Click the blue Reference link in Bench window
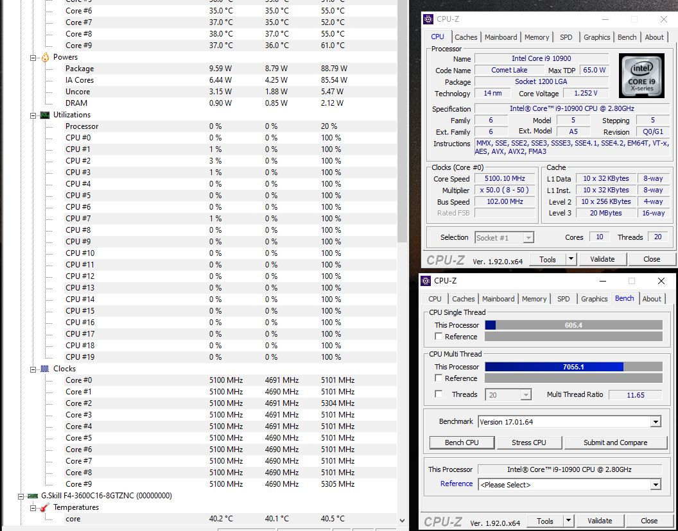 (456, 484)
